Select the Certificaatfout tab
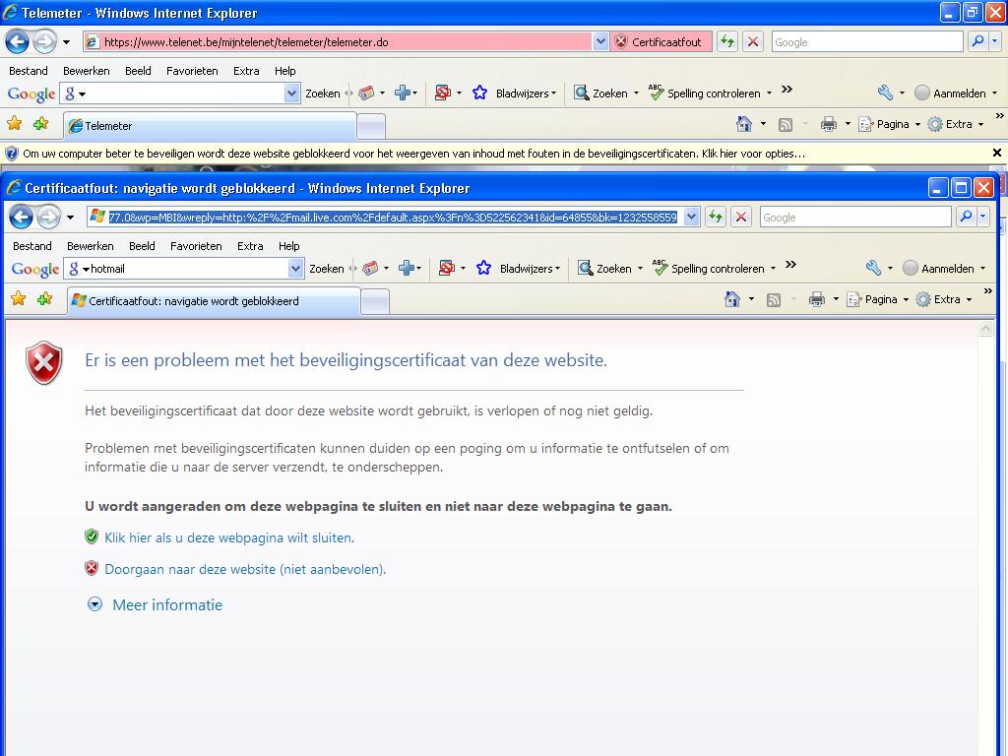Viewport: 1008px width, 756px height. (x=214, y=301)
